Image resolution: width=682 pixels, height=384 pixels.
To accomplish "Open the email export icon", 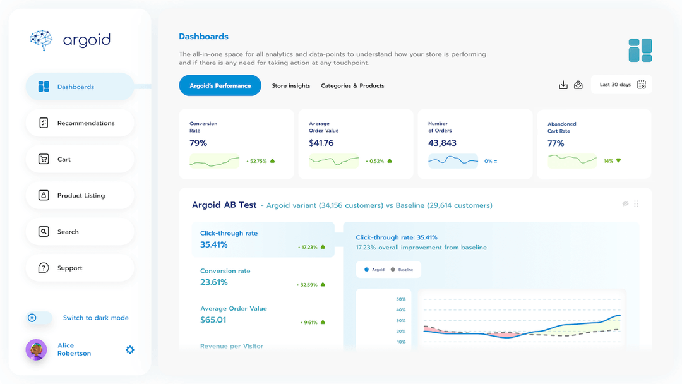I will pos(578,84).
